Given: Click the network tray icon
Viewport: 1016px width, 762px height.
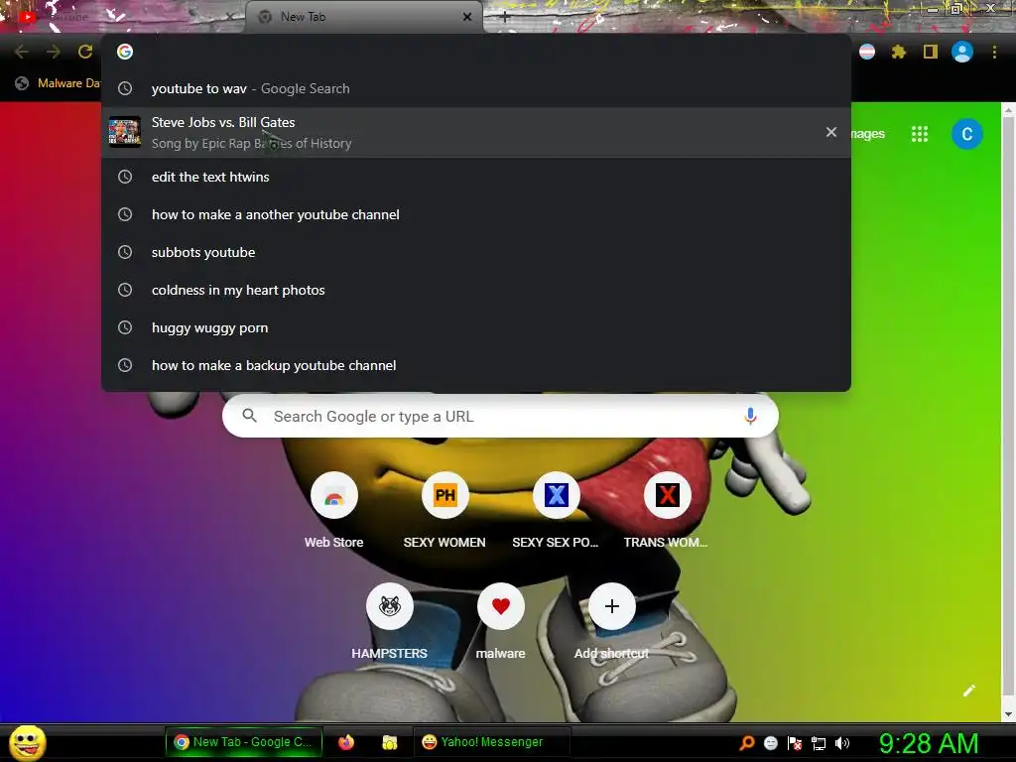Looking at the screenshot, I should click(819, 743).
